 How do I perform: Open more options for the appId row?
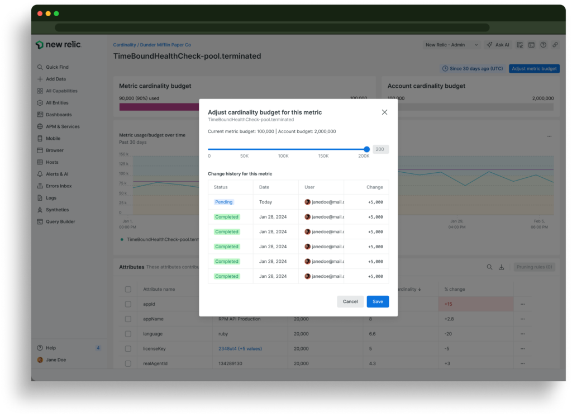[523, 304]
